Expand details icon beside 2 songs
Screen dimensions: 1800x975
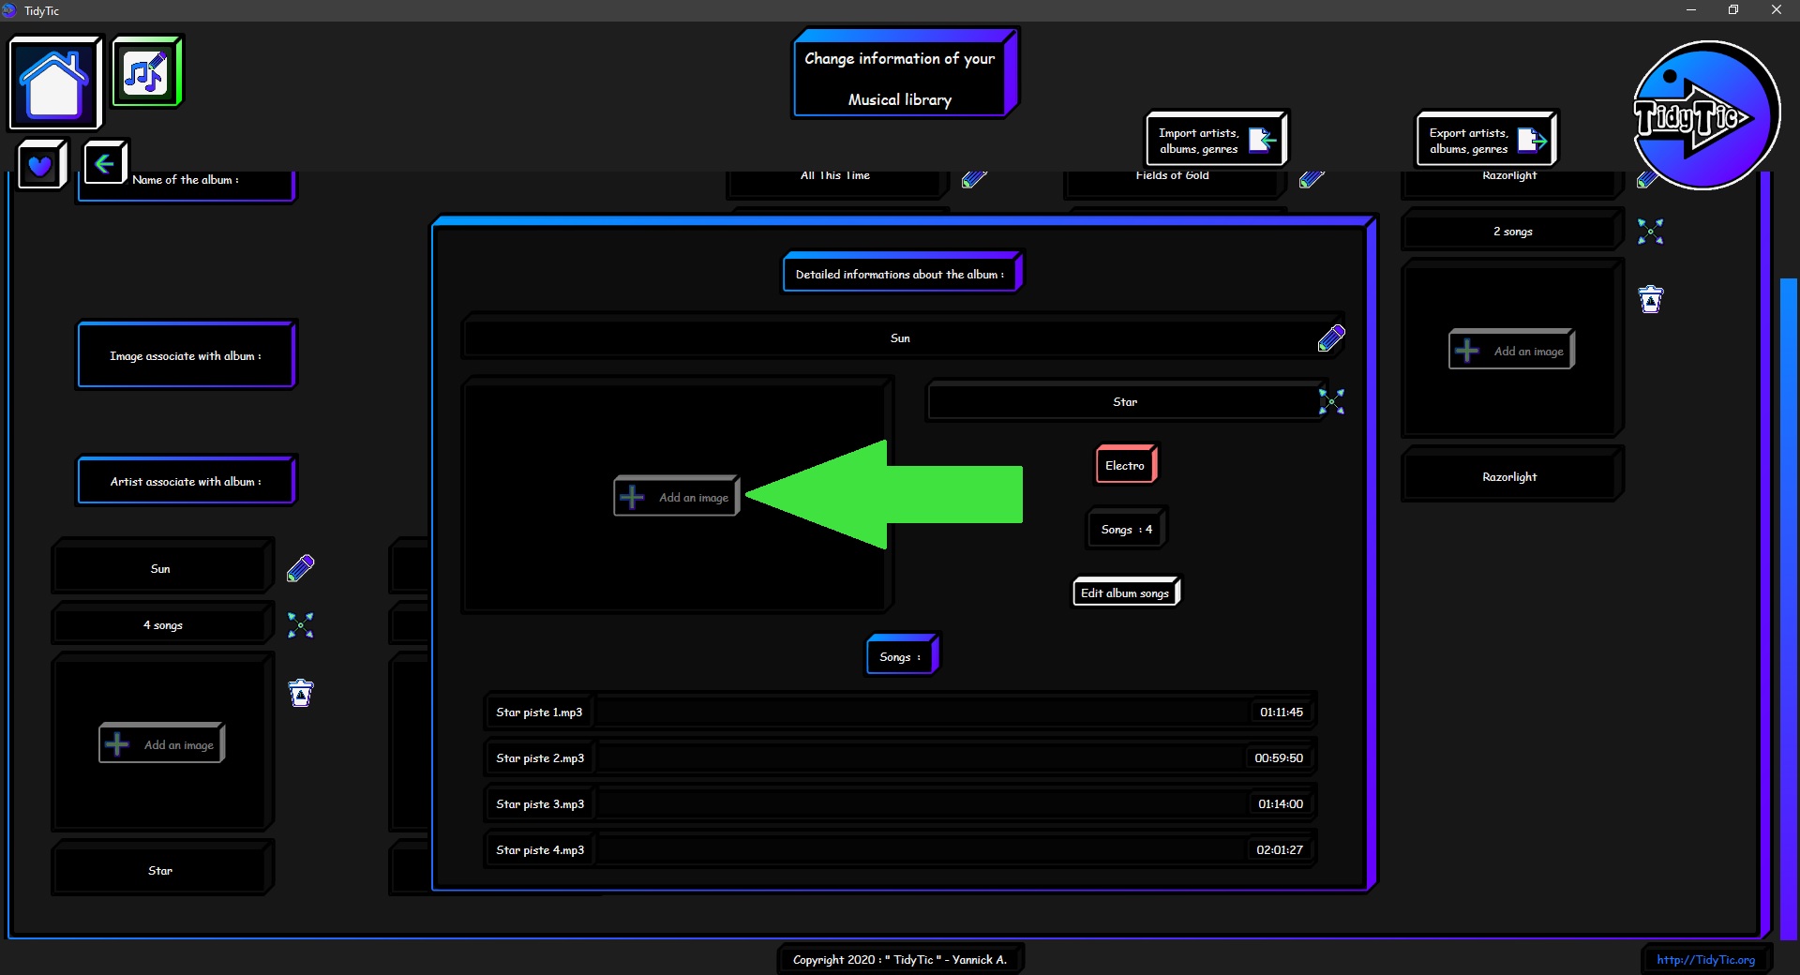click(1650, 232)
